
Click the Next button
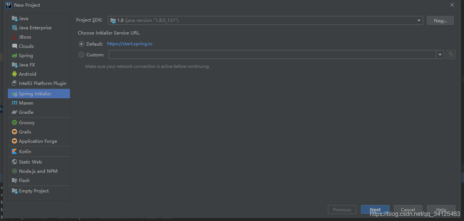375,210
